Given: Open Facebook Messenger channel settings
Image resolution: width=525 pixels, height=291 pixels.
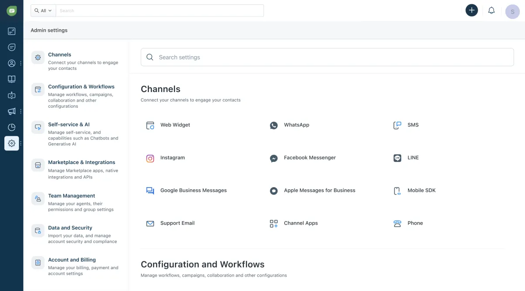Looking at the screenshot, I should pyautogui.click(x=309, y=158).
